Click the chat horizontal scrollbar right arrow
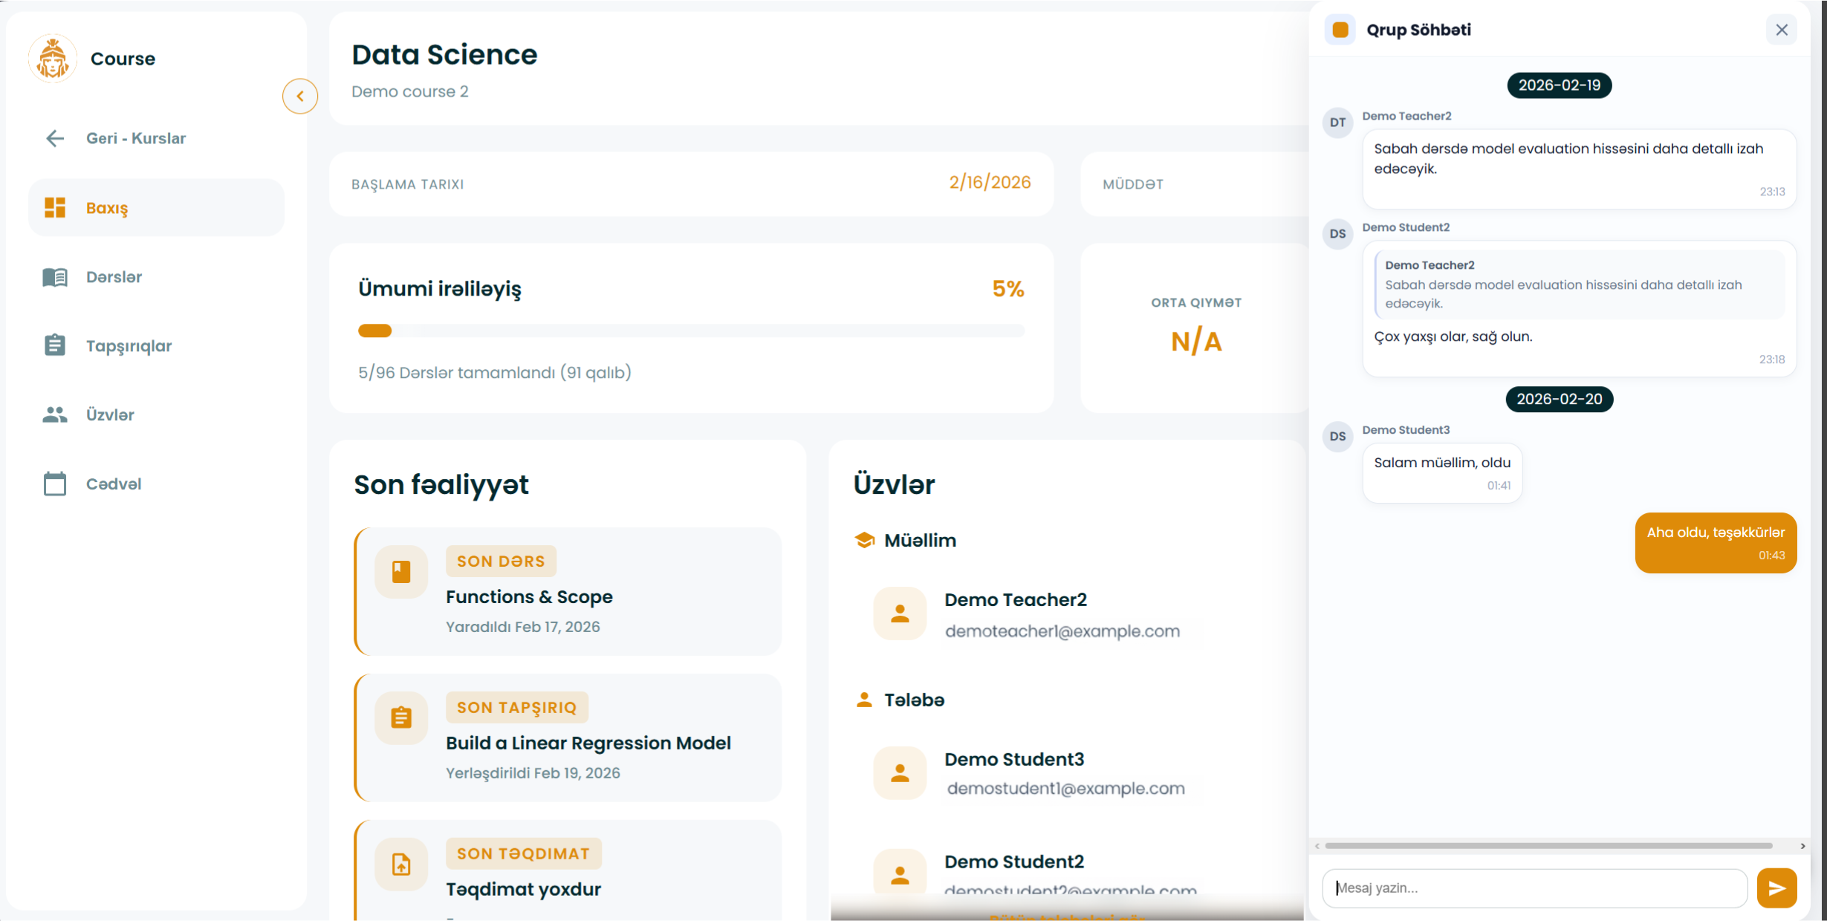This screenshot has height=921, width=1827. 1802,846
